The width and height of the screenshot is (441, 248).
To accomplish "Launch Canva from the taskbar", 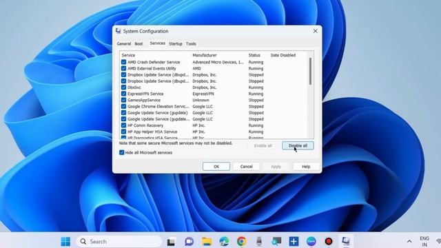I will (x=311, y=241).
